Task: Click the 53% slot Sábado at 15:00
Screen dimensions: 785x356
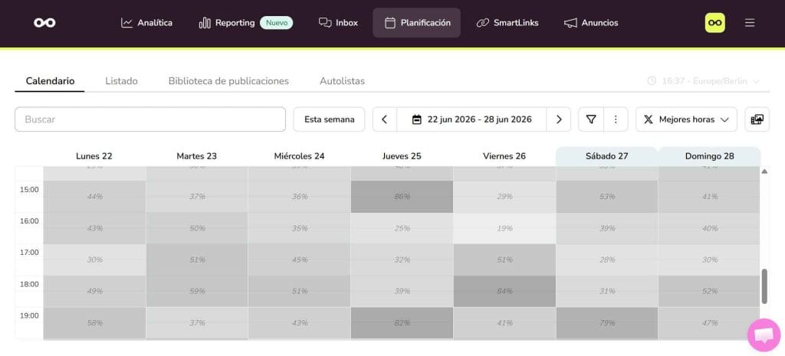Action: point(607,197)
